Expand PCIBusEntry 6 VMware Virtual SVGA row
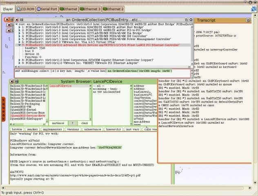 coord(20,42)
